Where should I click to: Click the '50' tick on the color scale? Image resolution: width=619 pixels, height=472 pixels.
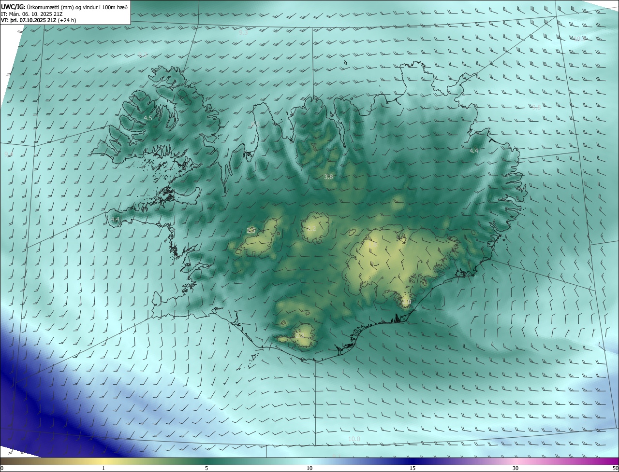[x=615, y=468]
